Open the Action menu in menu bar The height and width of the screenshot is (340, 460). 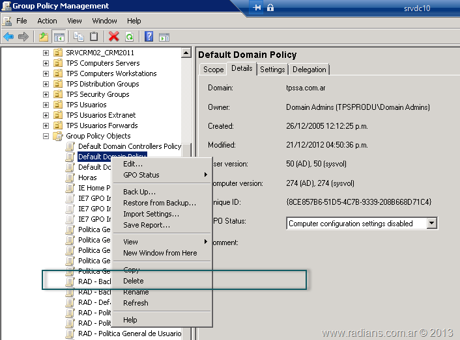[x=47, y=21]
